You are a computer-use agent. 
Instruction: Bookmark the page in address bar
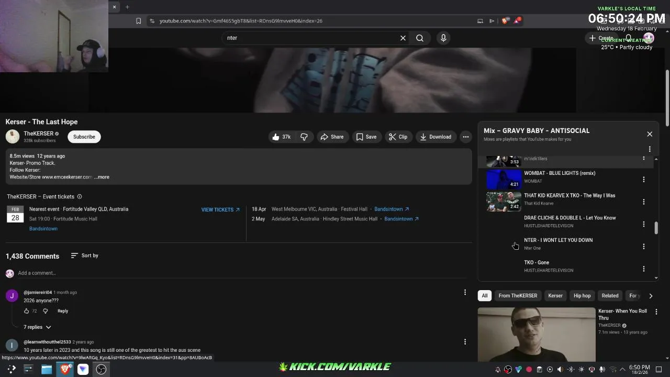point(138,21)
